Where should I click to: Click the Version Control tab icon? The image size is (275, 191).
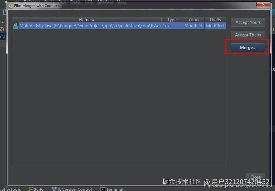(x=54, y=189)
